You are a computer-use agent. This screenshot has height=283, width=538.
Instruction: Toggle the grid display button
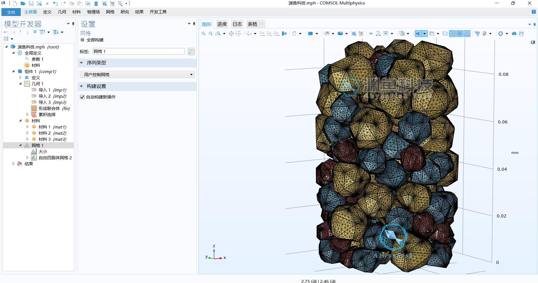point(459,34)
